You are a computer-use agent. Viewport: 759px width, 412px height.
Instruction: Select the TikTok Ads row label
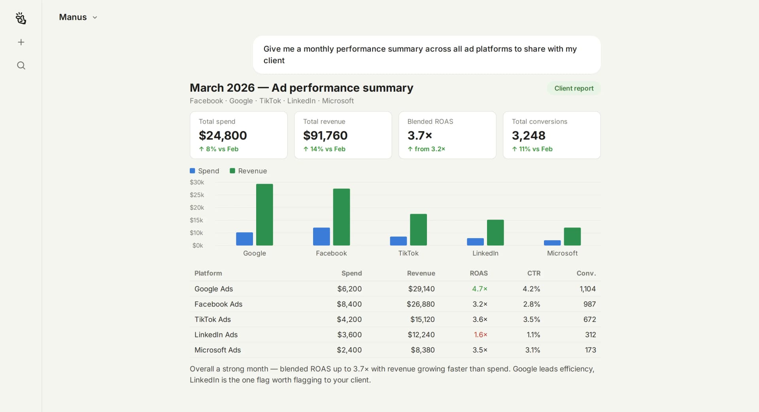213,319
